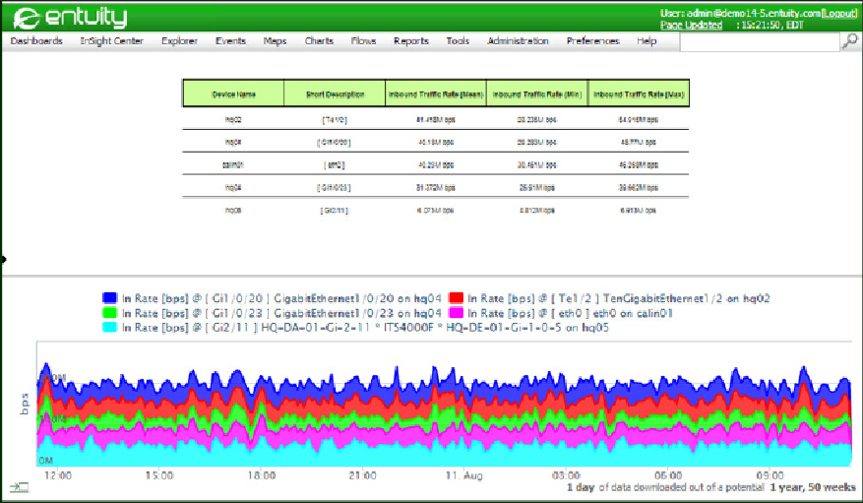Click the green Gi1/0/23 legend swatch

[x=109, y=313]
